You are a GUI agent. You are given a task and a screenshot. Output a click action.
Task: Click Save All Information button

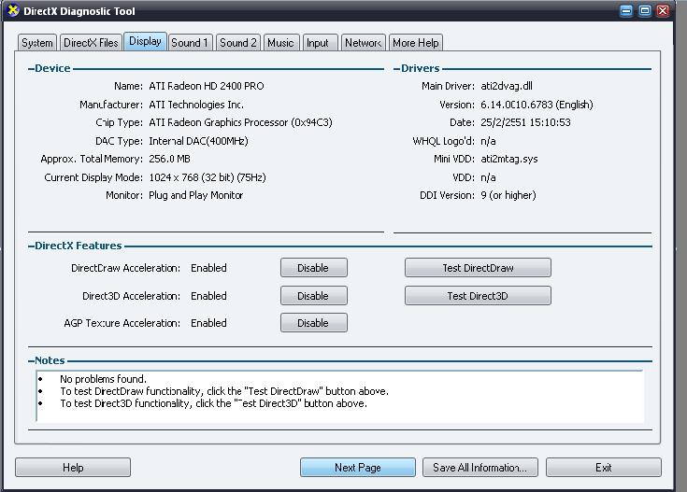480,467
